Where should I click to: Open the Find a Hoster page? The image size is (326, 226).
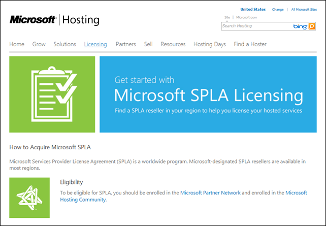coord(250,44)
